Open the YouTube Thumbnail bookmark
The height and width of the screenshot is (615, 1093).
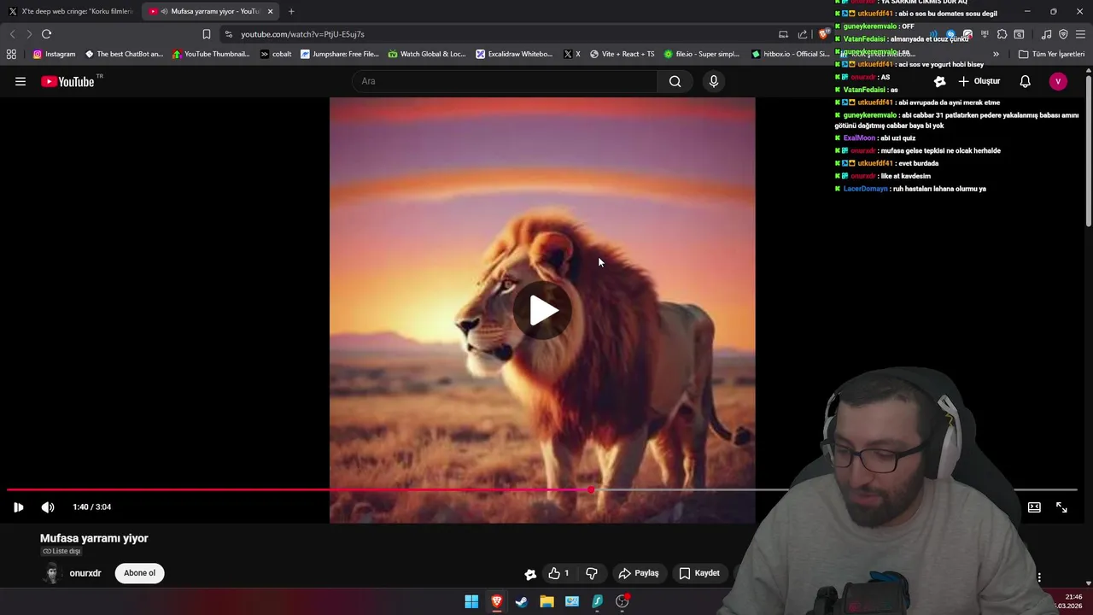[x=211, y=54]
